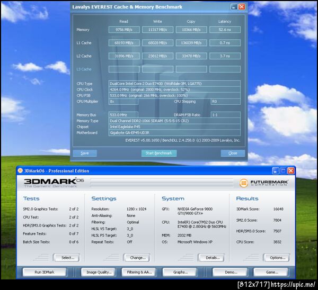Click CPU Multiplier value 8x
The height and width of the screenshot is (290, 318).
click(x=123, y=102)
